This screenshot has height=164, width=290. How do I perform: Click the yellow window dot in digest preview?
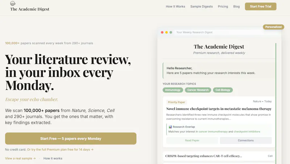click(166, 32)
